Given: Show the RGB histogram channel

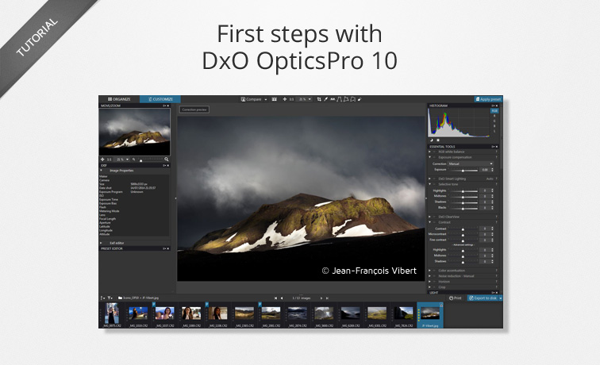Looking at the screenshot, I should (x=494, y=111).
